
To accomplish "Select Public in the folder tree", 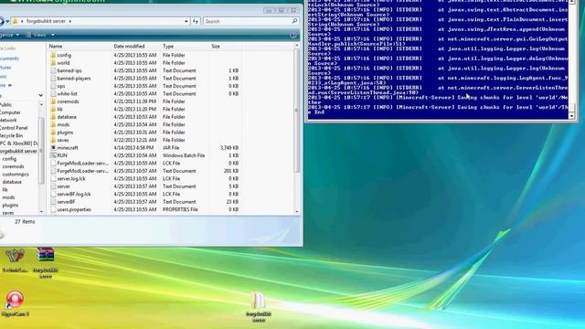I will (x=6, y=105).
